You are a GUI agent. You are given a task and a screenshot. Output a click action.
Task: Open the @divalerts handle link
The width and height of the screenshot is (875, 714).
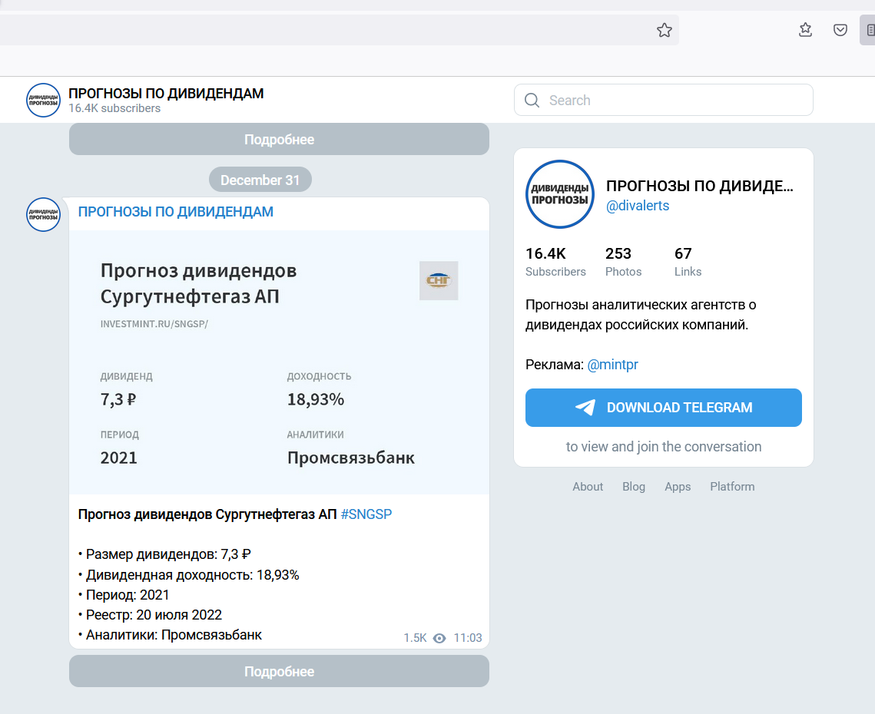click(638, 205)
